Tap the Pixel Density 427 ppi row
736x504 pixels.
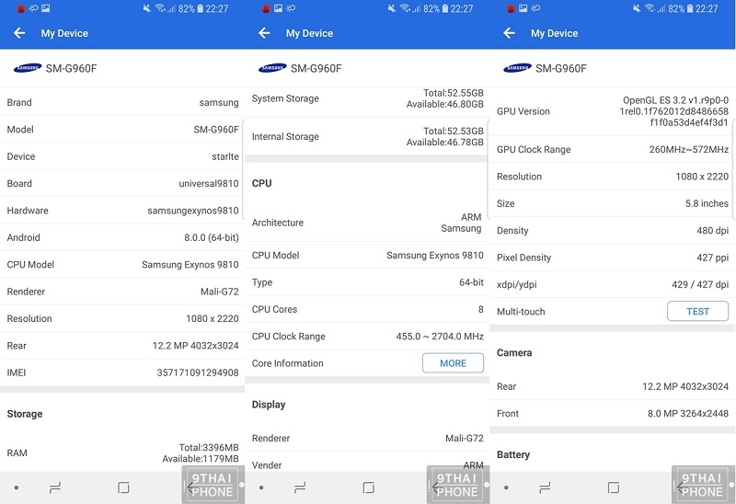click(x=612, y=258)
